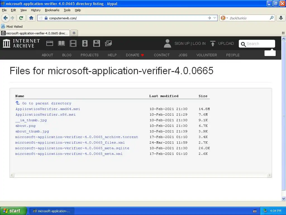The height and width of the screenshot is (215, 286).
Task: Open the PROJECTS nav link
Action: point(90,55)
